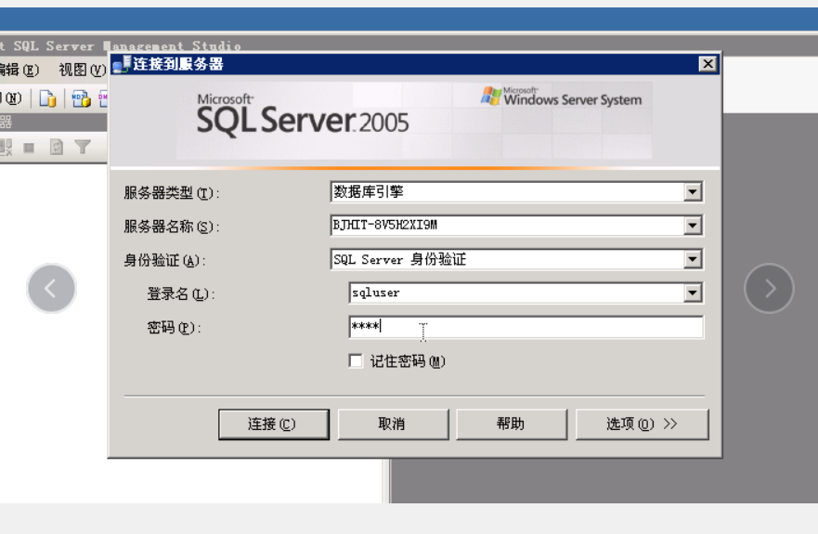Image resolution: width=818 pixels, height=534 pixels.
Task: Click the 密码 password input field
Action: [x=526, y=327]
